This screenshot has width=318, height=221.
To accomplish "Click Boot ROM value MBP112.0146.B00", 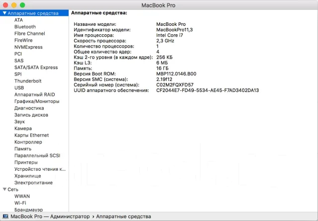I will pyautogui.click(x=176, y=74).
